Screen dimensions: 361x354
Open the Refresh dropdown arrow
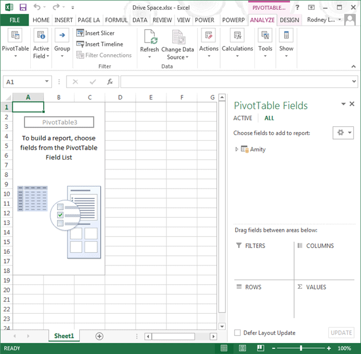click(x=150, y=56)
